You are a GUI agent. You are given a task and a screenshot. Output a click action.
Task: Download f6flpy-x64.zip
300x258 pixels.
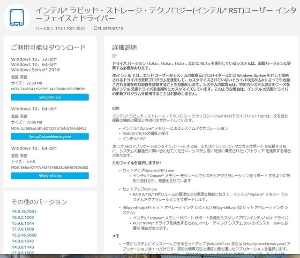click(50, 176)
